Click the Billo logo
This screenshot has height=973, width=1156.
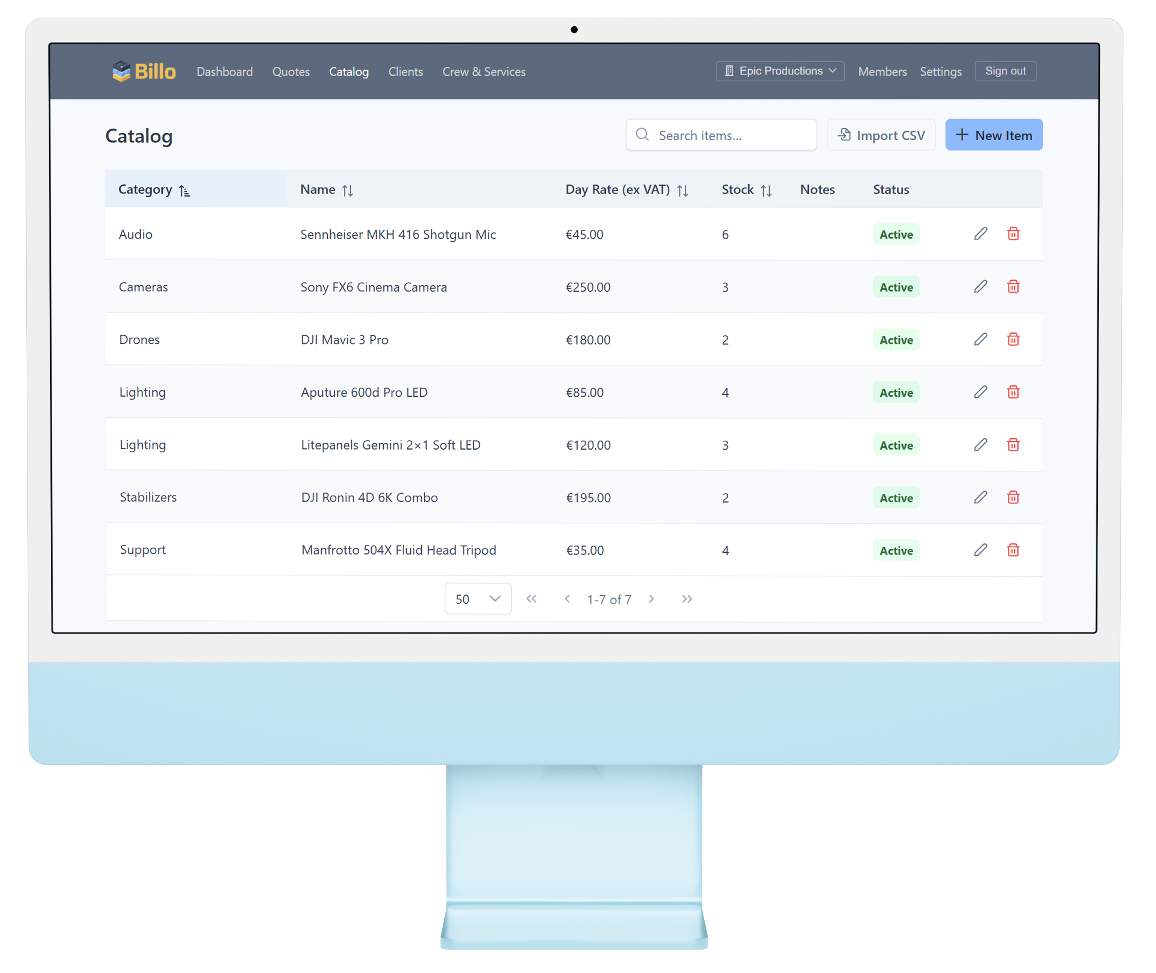tap(144, 72)
